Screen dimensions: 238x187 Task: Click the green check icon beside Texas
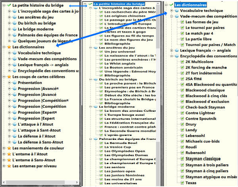point(182,183)
